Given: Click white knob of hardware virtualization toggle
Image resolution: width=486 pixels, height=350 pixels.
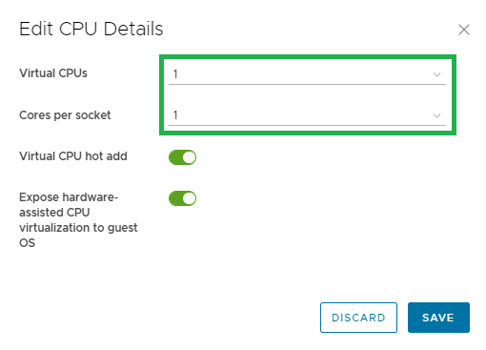Looking at the screenshot, I should pyautogui.click(x=190, y=198).
